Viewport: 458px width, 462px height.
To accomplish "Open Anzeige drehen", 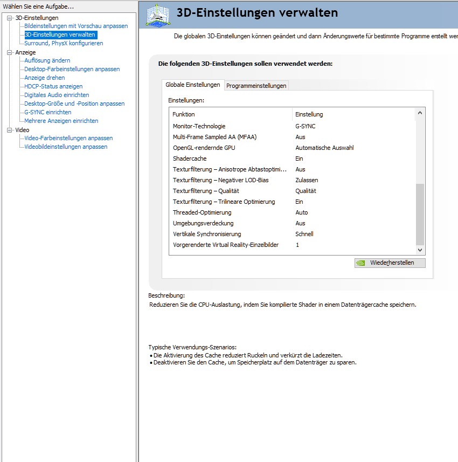I will point(45,78).
